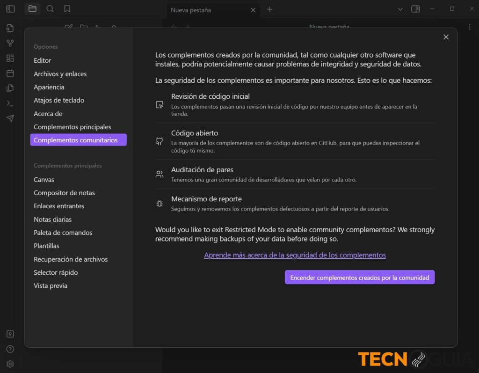This screenshot has width=479, height=373.
Task: Select "Editor" under Opciones
Action: coord(43,60)
